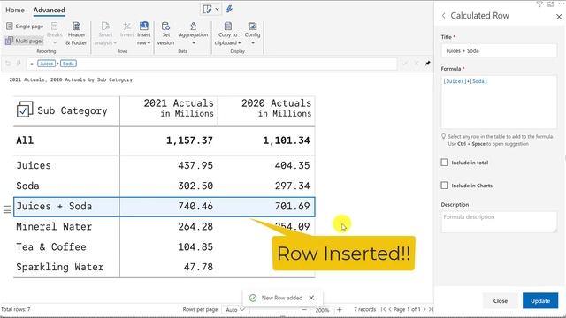The height and width of the screenshot is (318, 566).
Task: Open Header & Footer settings
Action: click(x=76, y=34)
